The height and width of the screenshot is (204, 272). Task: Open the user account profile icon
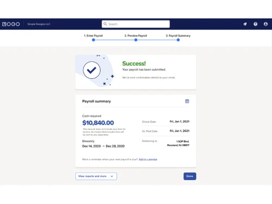point(265,24)
